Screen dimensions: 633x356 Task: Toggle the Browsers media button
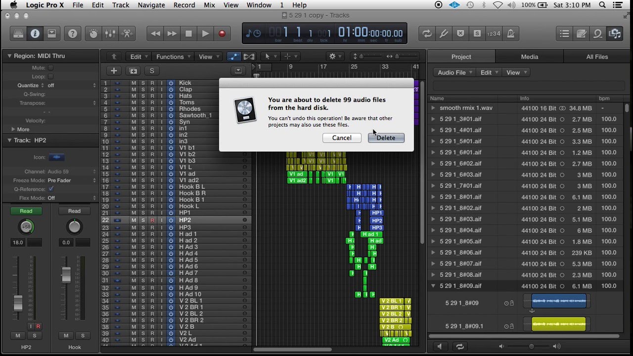tap(615, 34)
